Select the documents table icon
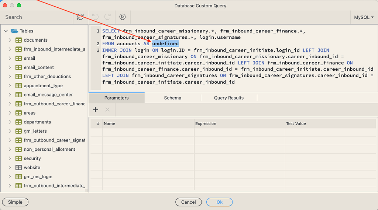Screen dimensions: 378x210 click(x=18, y=40)
